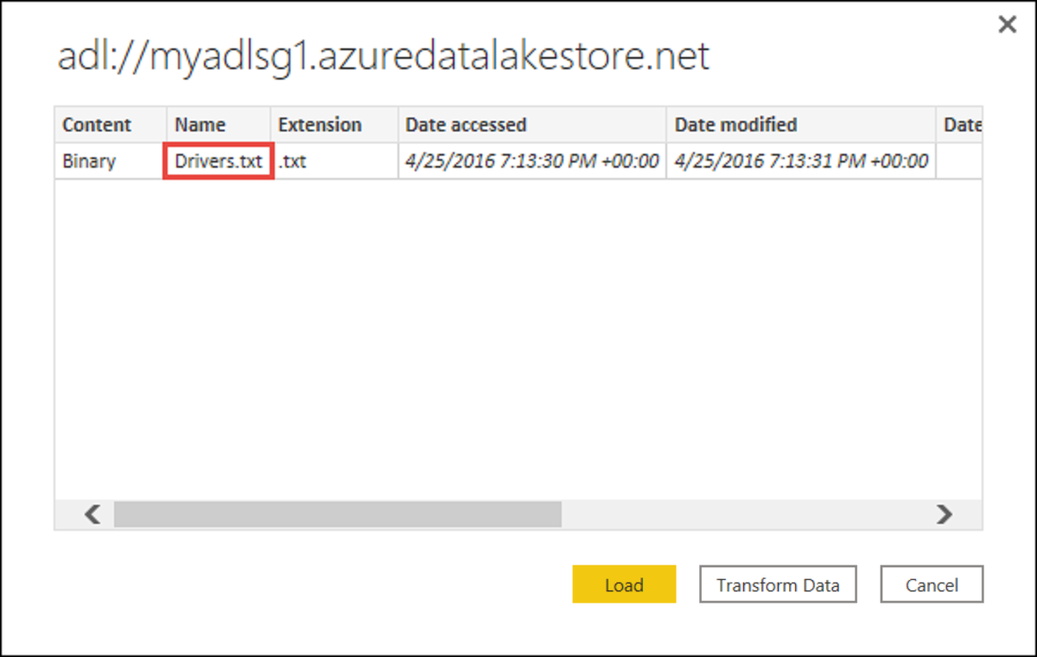1037x657 pixels.
Task: Cancel the data preview dialog
Action: tap(932, 584)
